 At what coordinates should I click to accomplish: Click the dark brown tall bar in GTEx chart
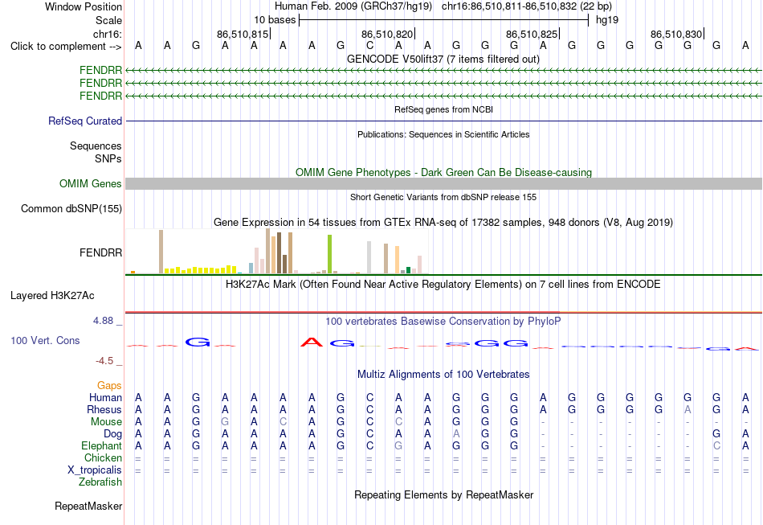279,253
